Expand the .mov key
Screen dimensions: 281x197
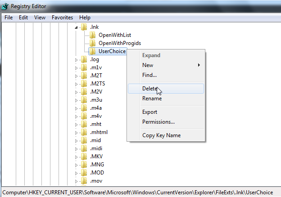click(x=76, y=181)
